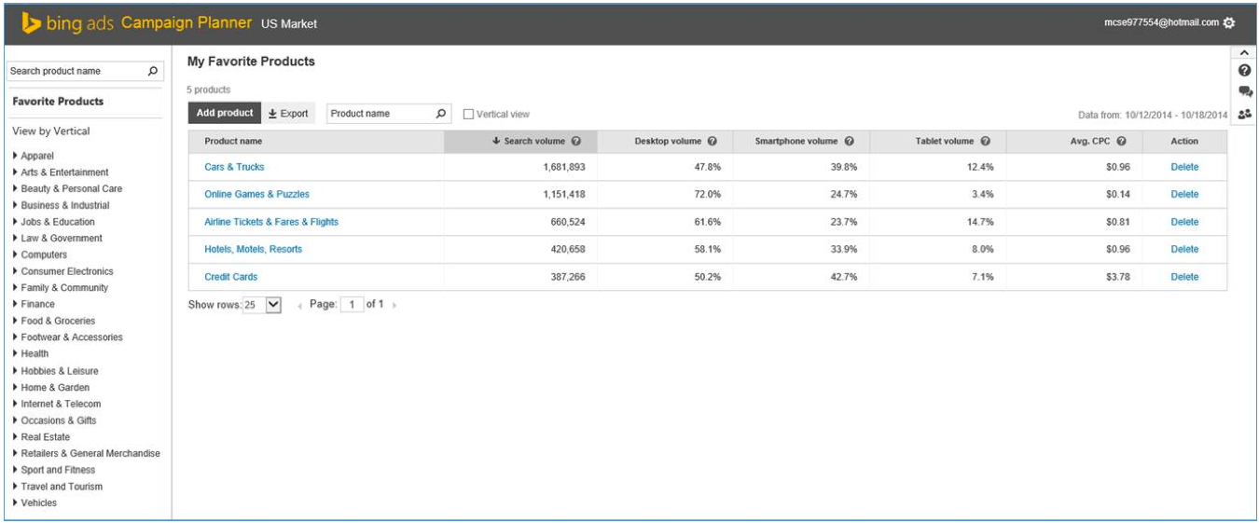The image size is (1259, 523).
Task: Open the feedback chat bubbles icon
Action: click(1244, 91)
